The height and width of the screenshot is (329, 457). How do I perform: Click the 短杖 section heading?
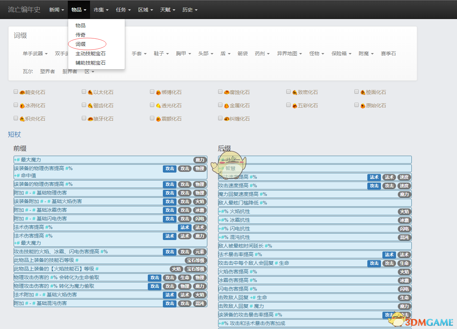(15, 135)
